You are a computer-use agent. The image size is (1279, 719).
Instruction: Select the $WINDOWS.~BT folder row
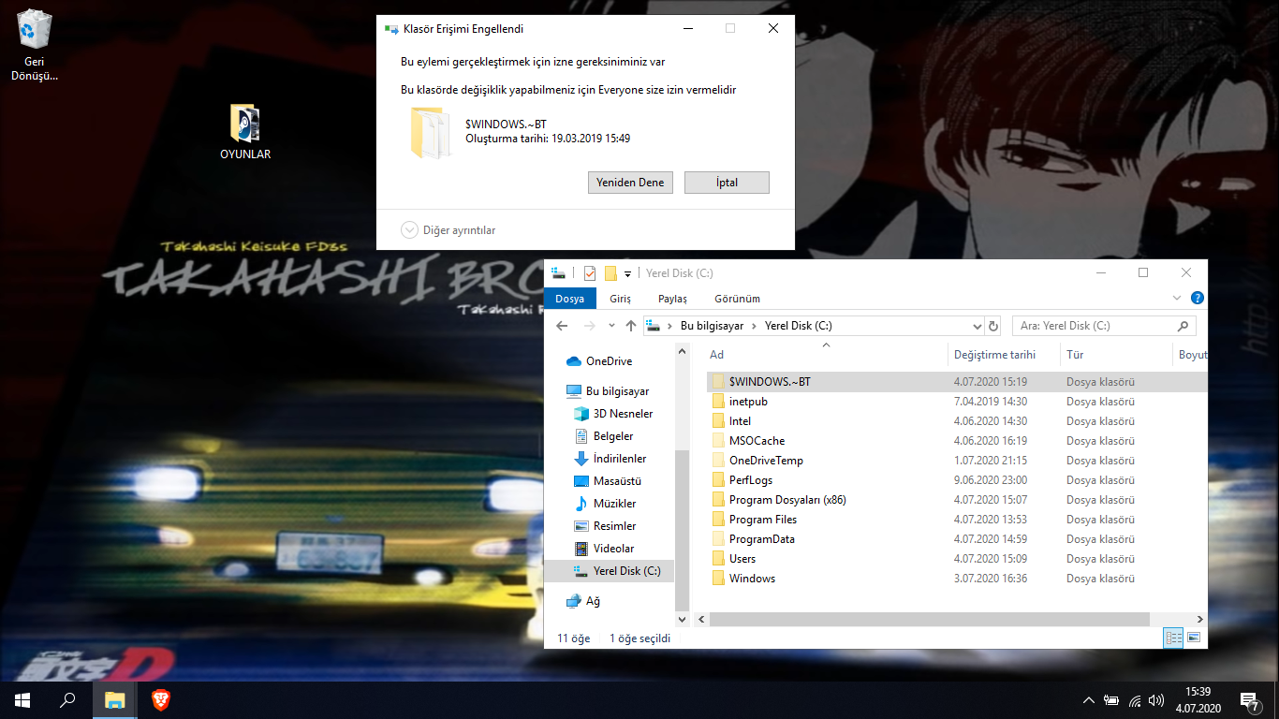956,382
